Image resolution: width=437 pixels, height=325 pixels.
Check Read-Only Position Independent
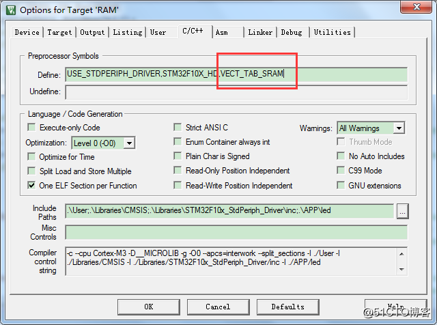pyautogui.click(x=178, y=171)
